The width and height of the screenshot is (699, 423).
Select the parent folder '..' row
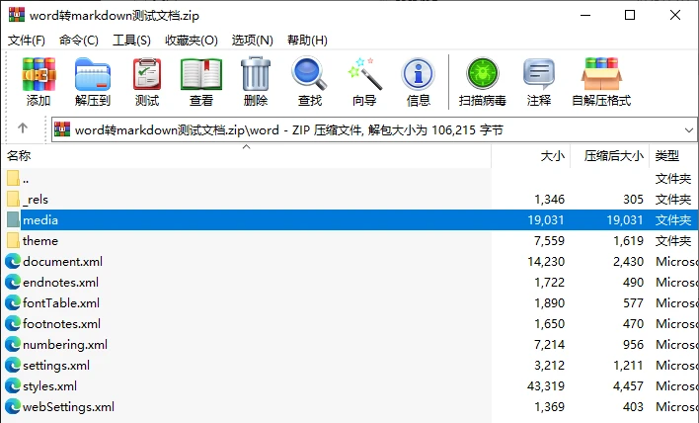(349, 179)
